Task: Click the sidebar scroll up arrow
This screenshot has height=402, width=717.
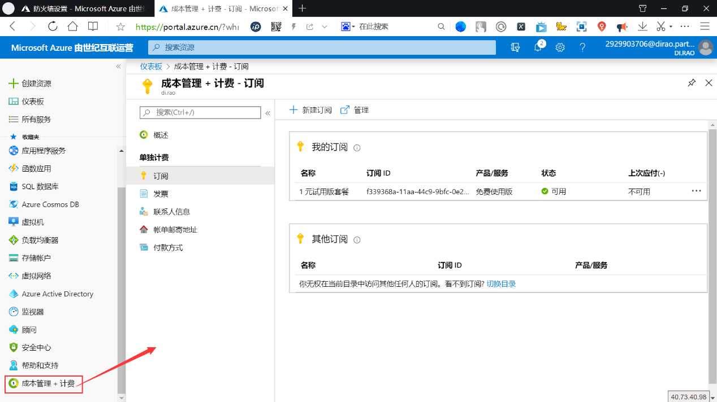Action: pyautogui.click(x=122, y=151)
